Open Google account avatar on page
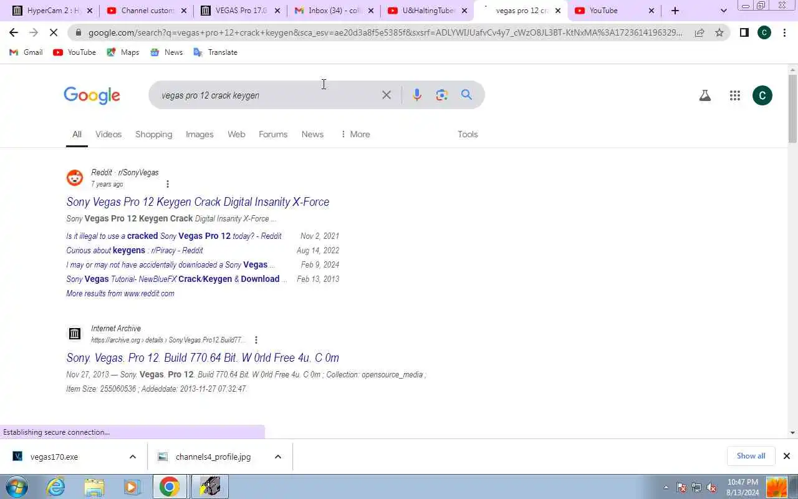The width and height of the screenshot is (798, 499). [762, 95]
